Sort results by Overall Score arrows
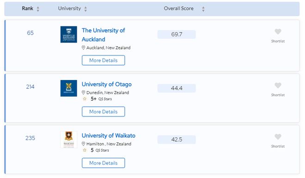 pos(203,9)
